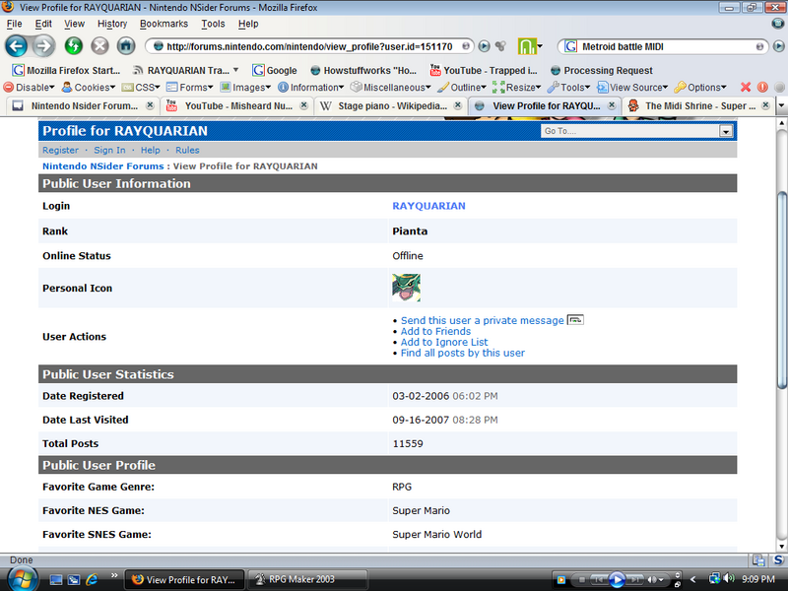Open the Edit menu
This screenshot has width=788, height=591.
pyautogui.click(x=43, y=24)
